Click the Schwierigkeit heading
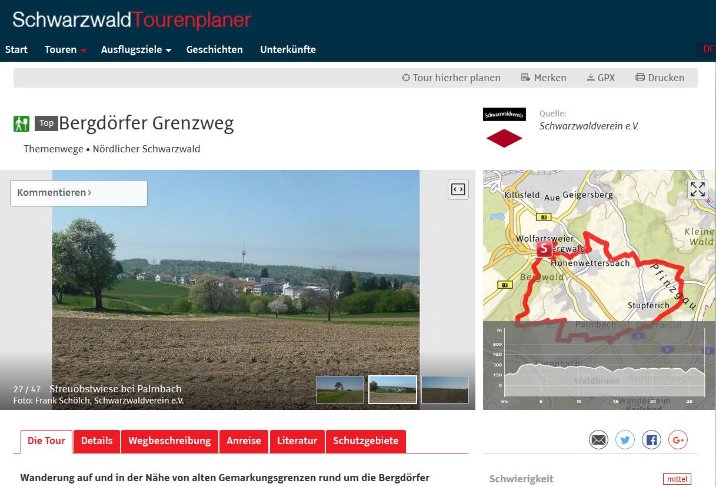 (x=521, y=479)
